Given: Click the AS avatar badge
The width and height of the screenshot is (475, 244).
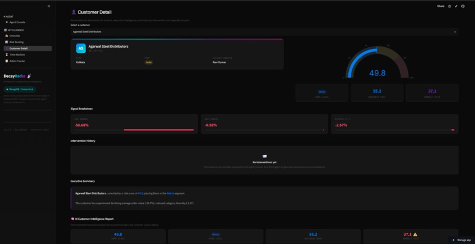Looking at the screenshot, I should [x=81, y=48].
